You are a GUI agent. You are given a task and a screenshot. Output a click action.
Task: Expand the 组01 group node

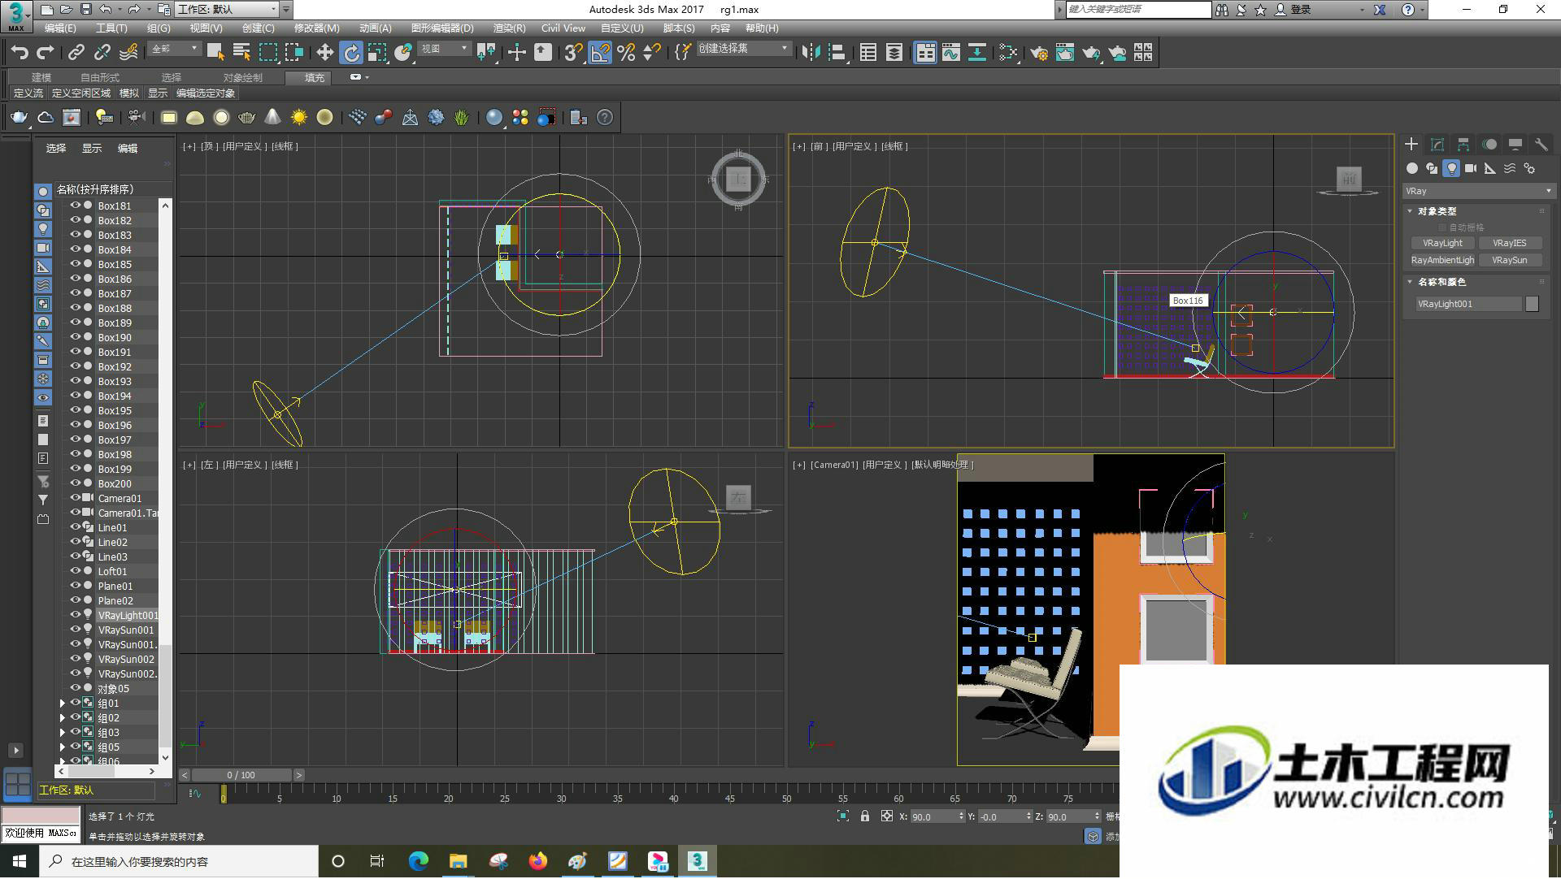click(x=63, y=704)
